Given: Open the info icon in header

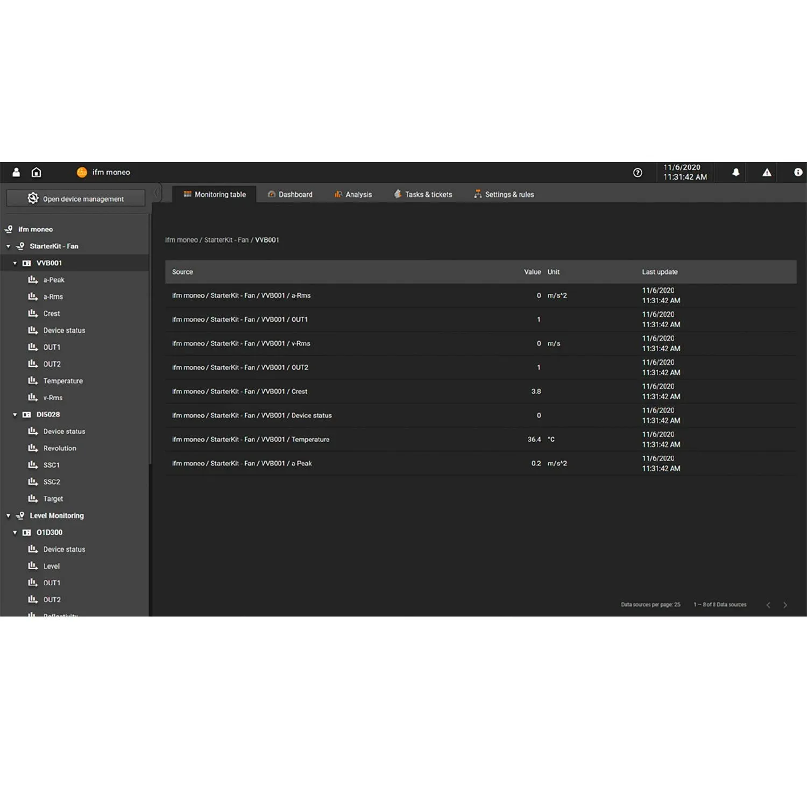Looking at the screenshot, I should pos(798,172).
